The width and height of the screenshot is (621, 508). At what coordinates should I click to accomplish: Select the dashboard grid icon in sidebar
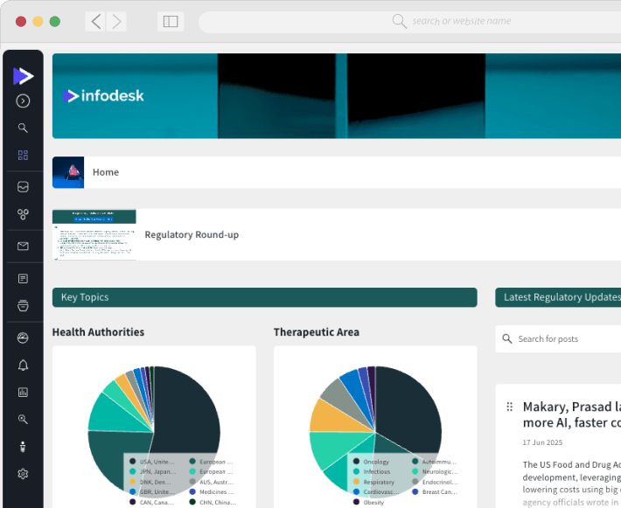tap(23, 155)
